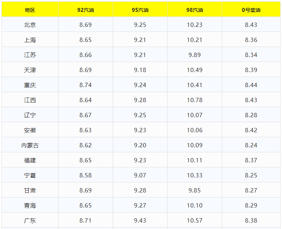Image resolution: width=282 pixels, height=229 pixels.
Task: Select 安徽's 92 gasoline price 8.63
Action: tap(85, 130)
